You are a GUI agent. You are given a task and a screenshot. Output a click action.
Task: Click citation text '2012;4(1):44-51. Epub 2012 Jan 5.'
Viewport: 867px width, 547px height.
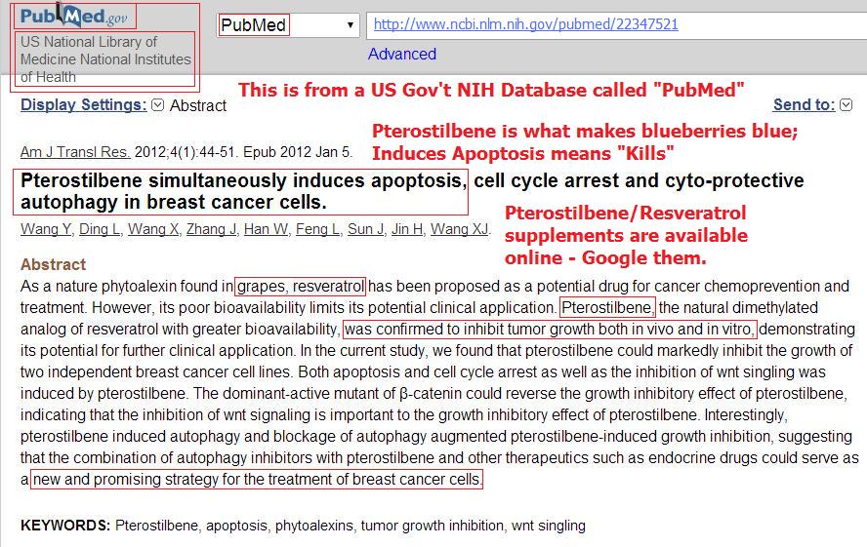pyautogui.click(x=243, y=152)
